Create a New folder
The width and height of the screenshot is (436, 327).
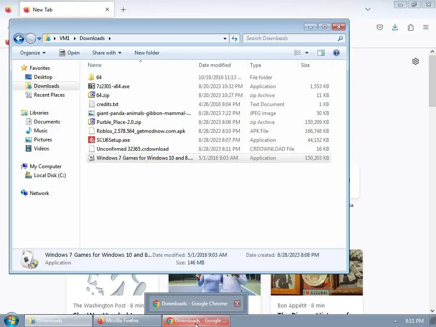pos(147,53)
